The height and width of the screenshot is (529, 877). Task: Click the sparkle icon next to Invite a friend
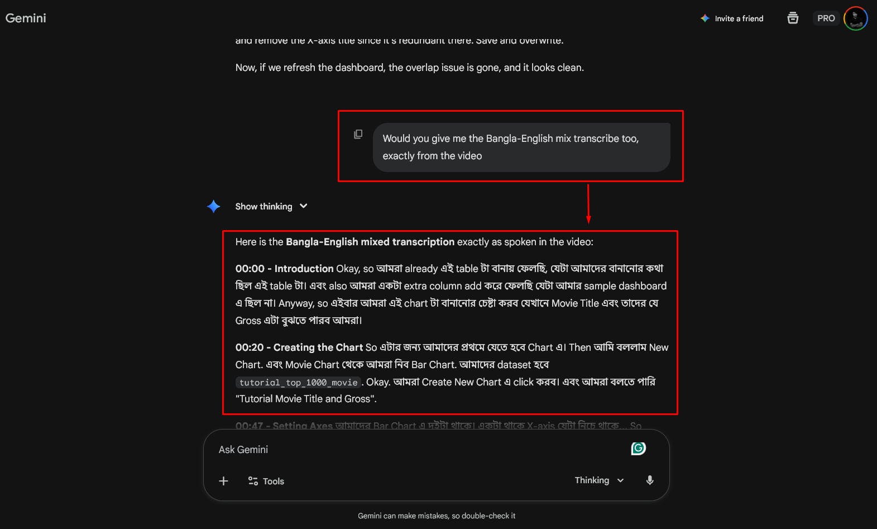(x=704, y=18)
